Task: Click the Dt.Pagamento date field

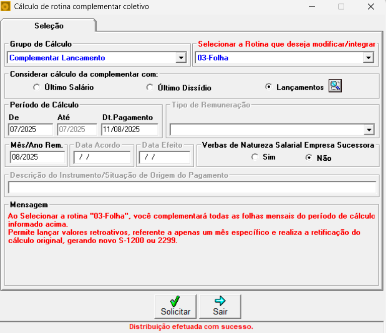Action: [x=129, y=129]
